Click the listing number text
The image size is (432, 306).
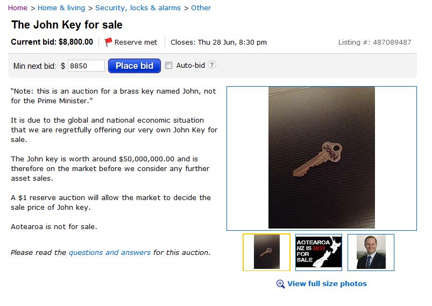pyautogui.click(x=374, y=42)
